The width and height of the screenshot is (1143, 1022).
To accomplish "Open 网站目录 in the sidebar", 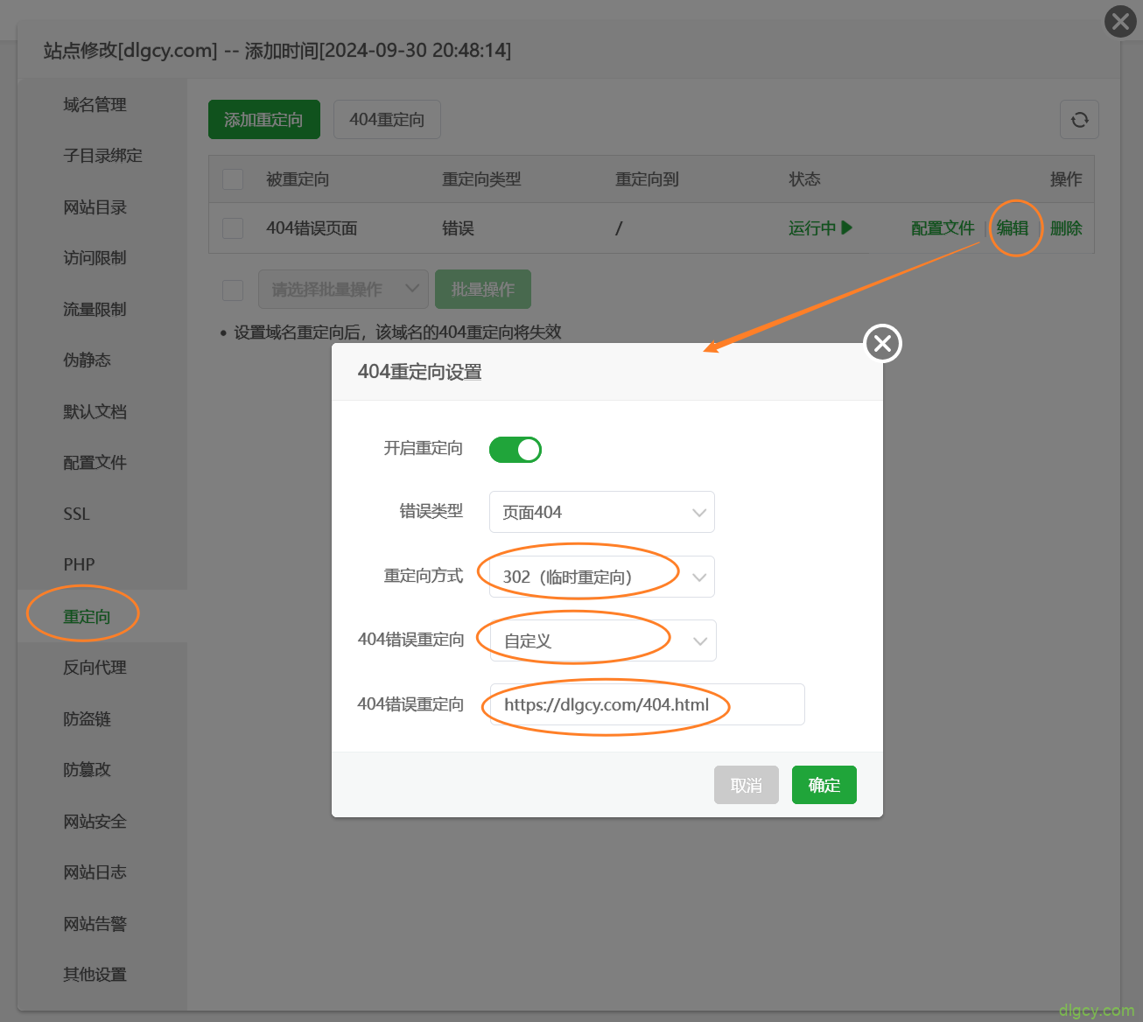I will pyautogui.click(x=95, y=207).
